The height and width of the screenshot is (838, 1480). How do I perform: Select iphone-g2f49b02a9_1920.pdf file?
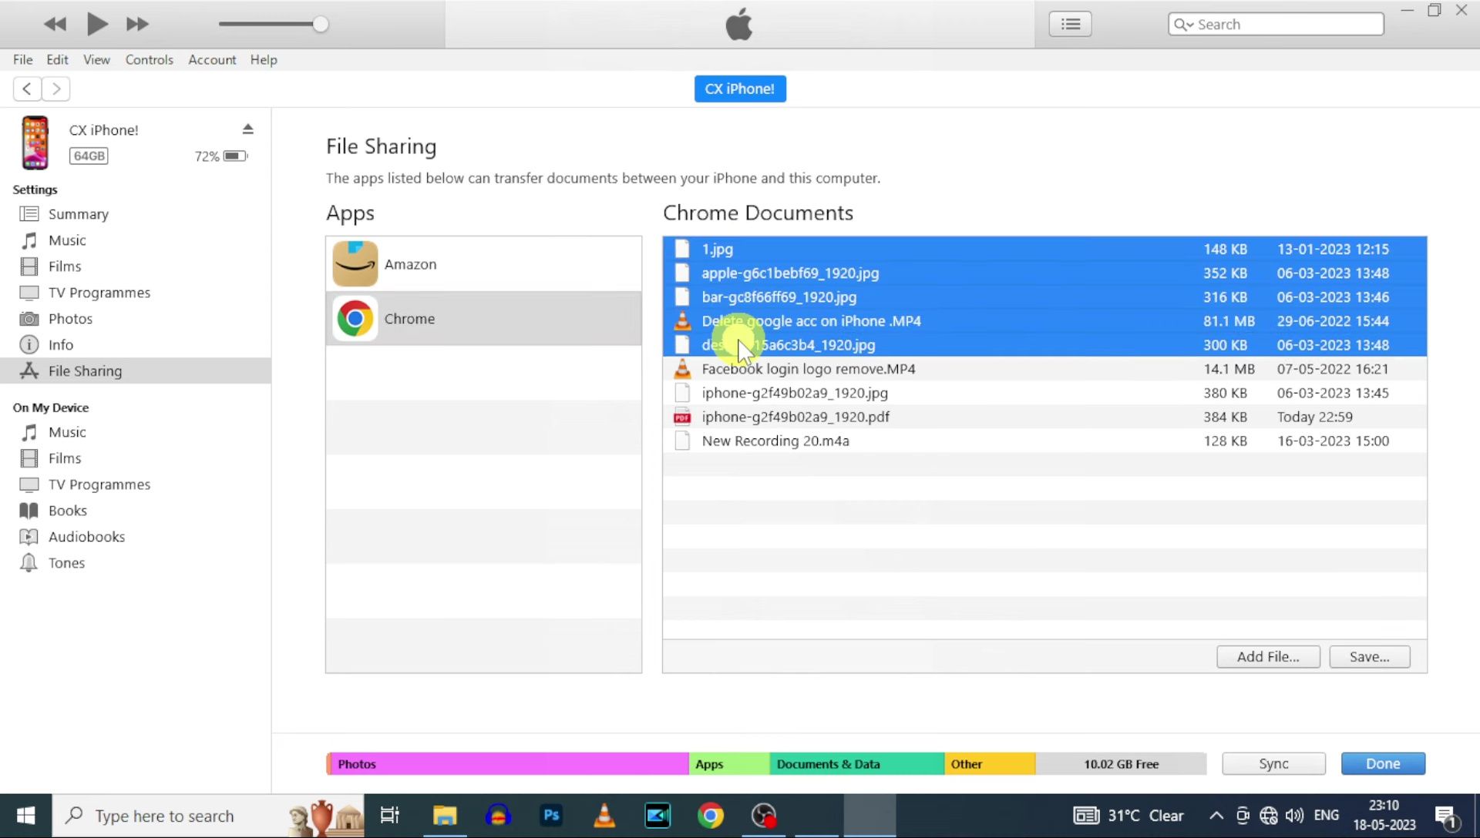pyautogui.click(x=1044, y=416)
